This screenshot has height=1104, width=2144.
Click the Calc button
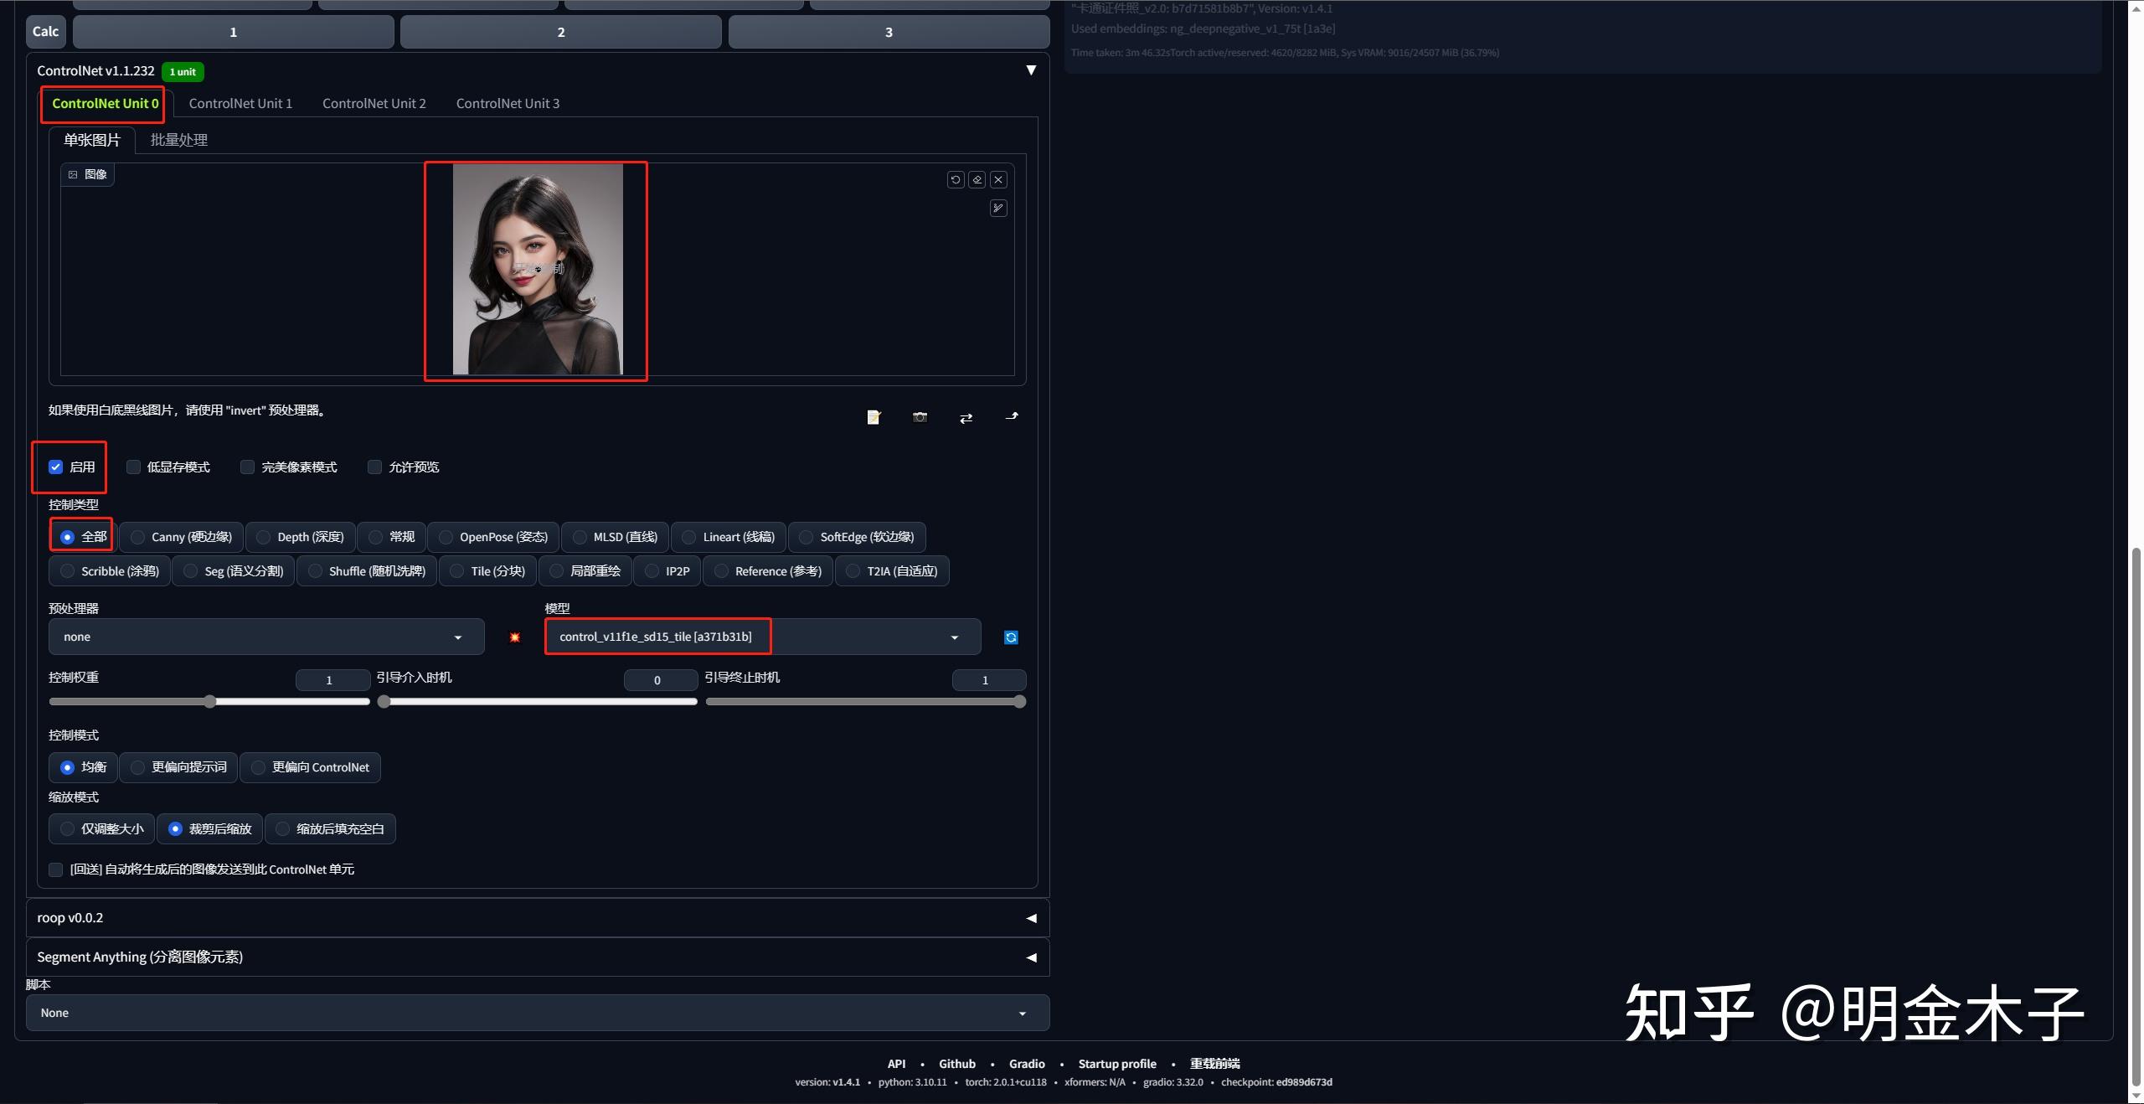point(45,32)
